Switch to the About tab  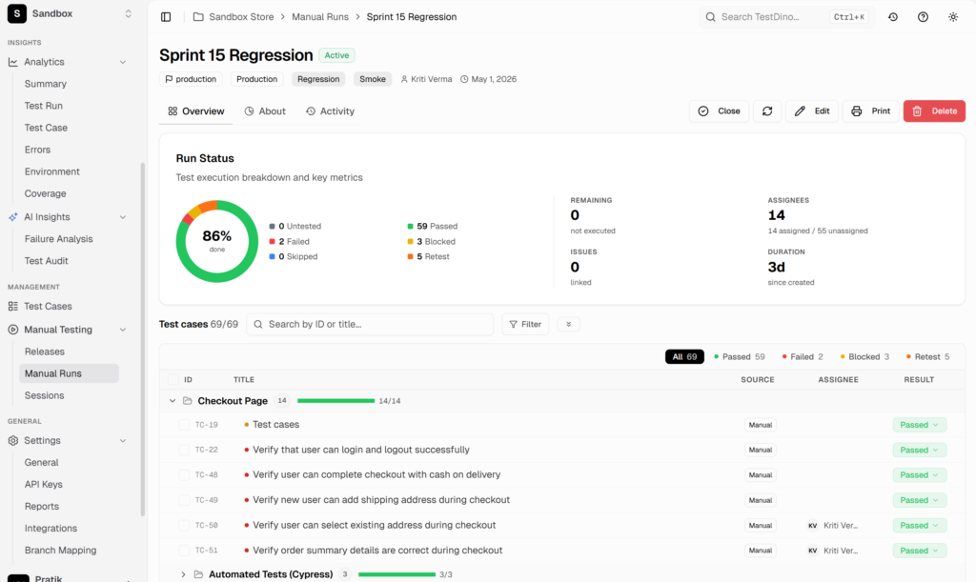[x=265, y=111]
